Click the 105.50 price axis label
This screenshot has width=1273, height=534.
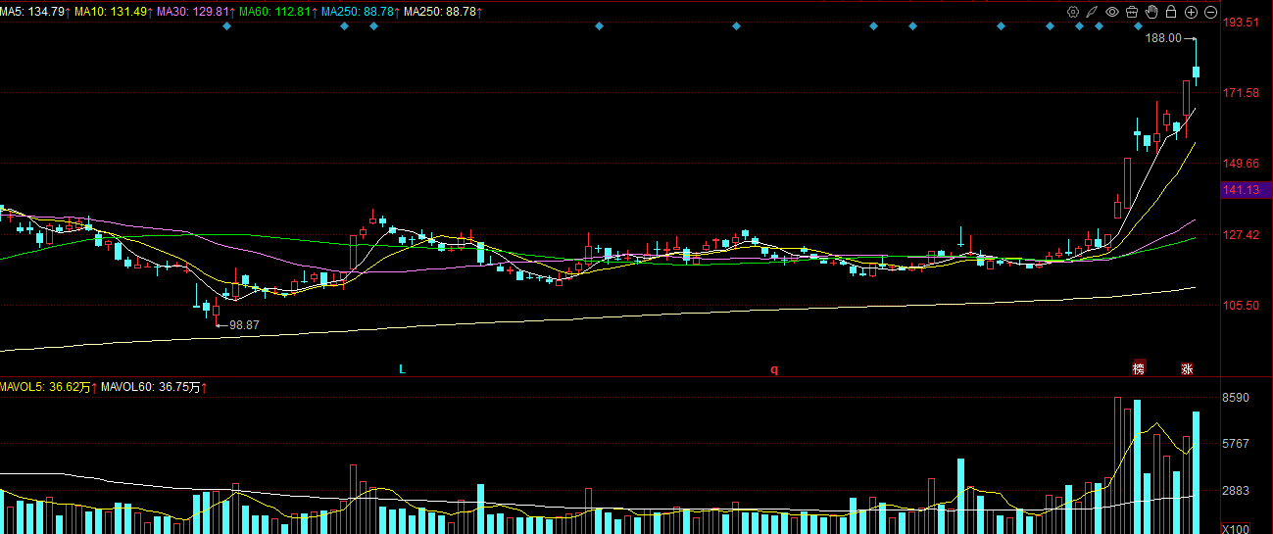click(x=1241, y=306)
